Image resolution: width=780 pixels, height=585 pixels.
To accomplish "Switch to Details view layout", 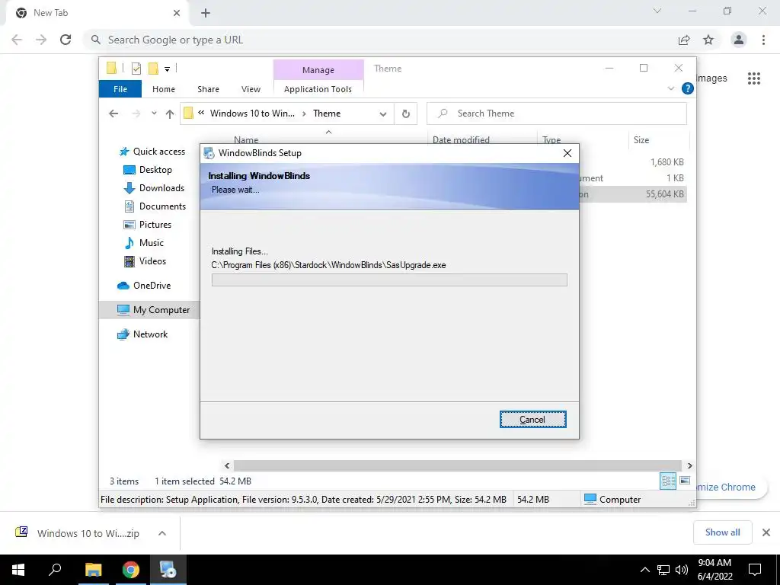I will pyautogui.click(x=667, y=481).
